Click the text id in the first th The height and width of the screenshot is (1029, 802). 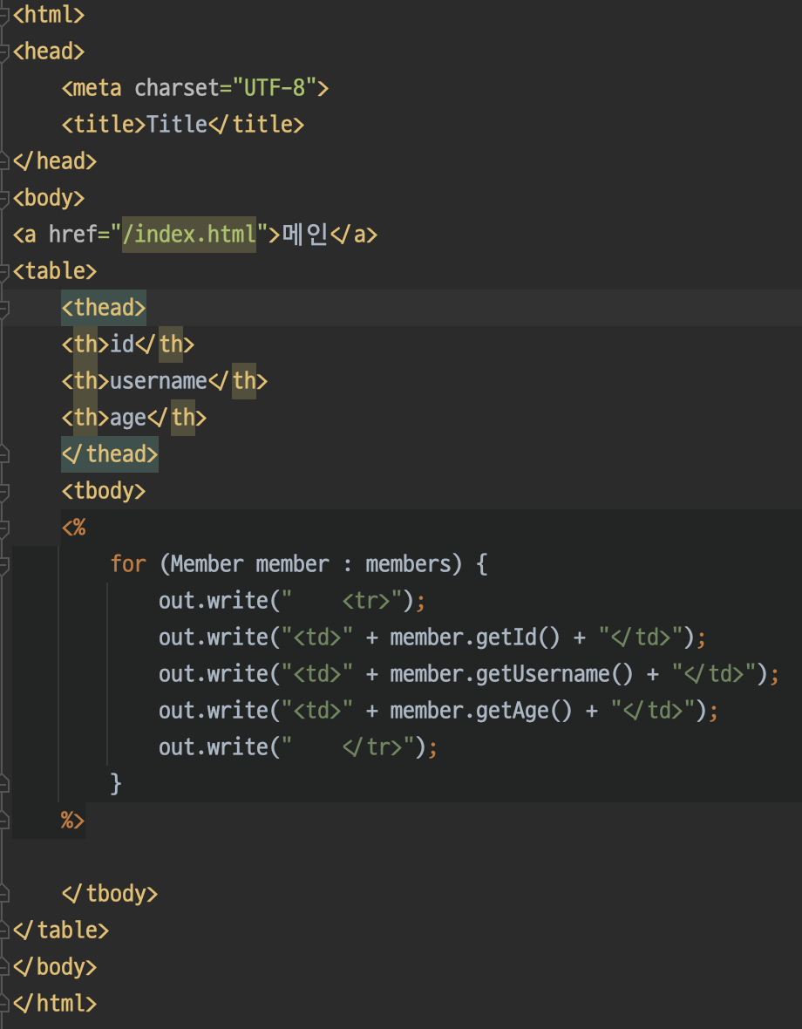click(x=122, y=344)
